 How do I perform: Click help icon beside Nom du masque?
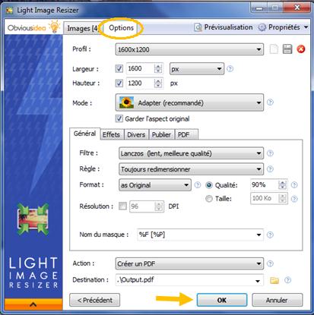point(270,235)
